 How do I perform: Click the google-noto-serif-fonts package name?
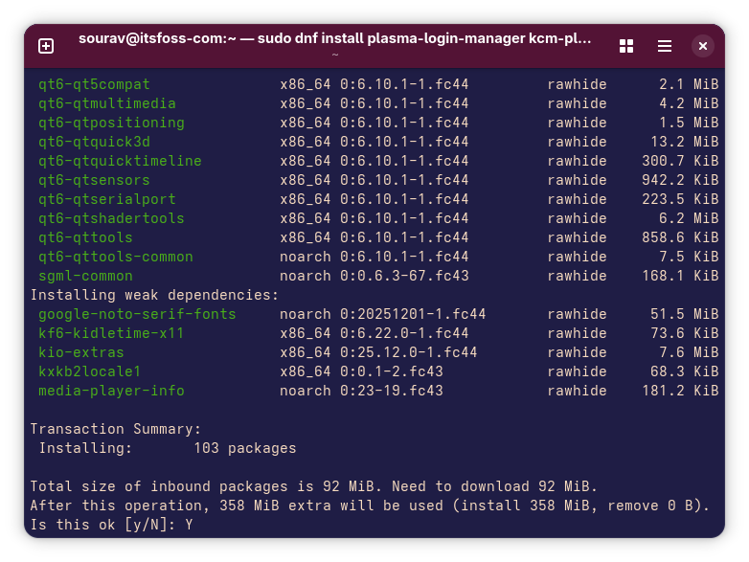pyautogui.click(x=137, y=314)
